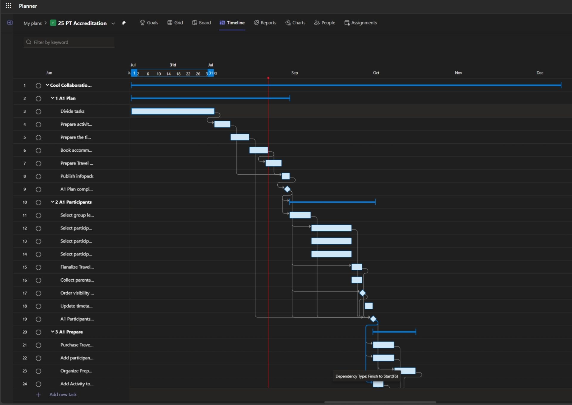572x405 pixels.
Task: Collapse the 1 A1 Plan group
Action: [x=52, y=98]
